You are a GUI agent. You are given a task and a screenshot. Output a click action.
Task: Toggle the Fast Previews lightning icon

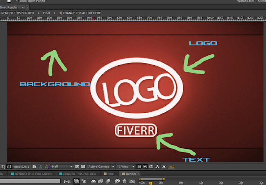tap(145, 167)
